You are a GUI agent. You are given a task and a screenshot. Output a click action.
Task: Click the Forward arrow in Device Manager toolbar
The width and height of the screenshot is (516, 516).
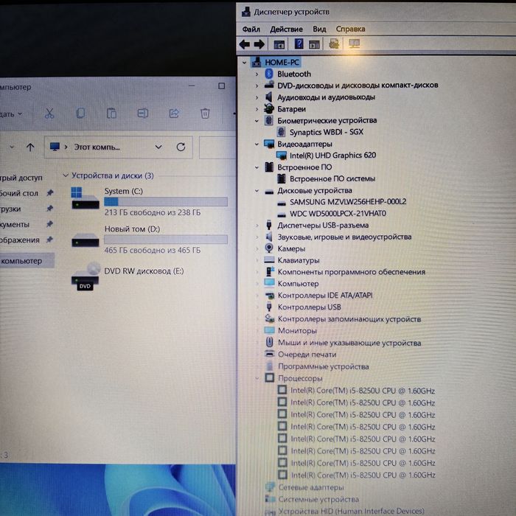click(x=259, y=44)
